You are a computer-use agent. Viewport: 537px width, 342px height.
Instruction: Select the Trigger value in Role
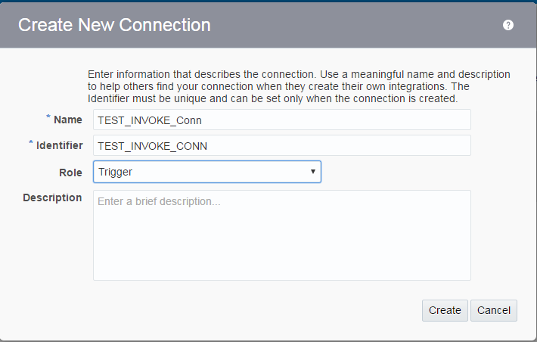116,172
